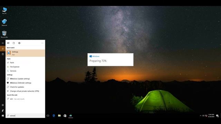Launch File Explorer from Apps results
Viewport: 221px width, 124px height.
click(25, 67)
